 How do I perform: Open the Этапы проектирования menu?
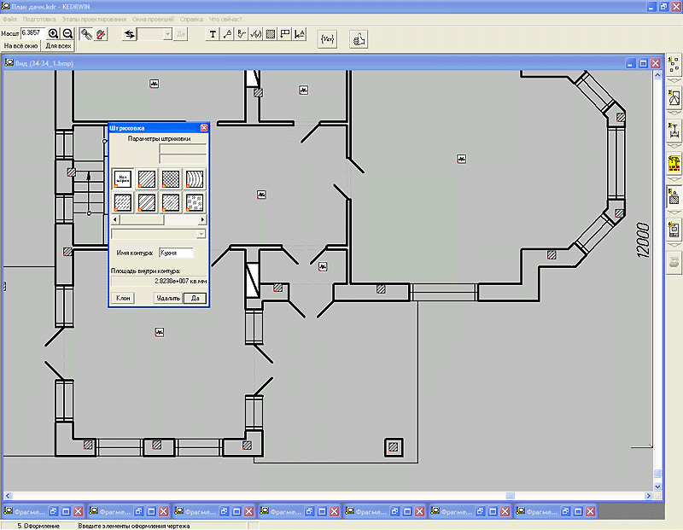coord(95,19)
